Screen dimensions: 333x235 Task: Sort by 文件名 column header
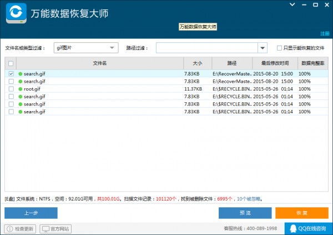coord(100,64)
